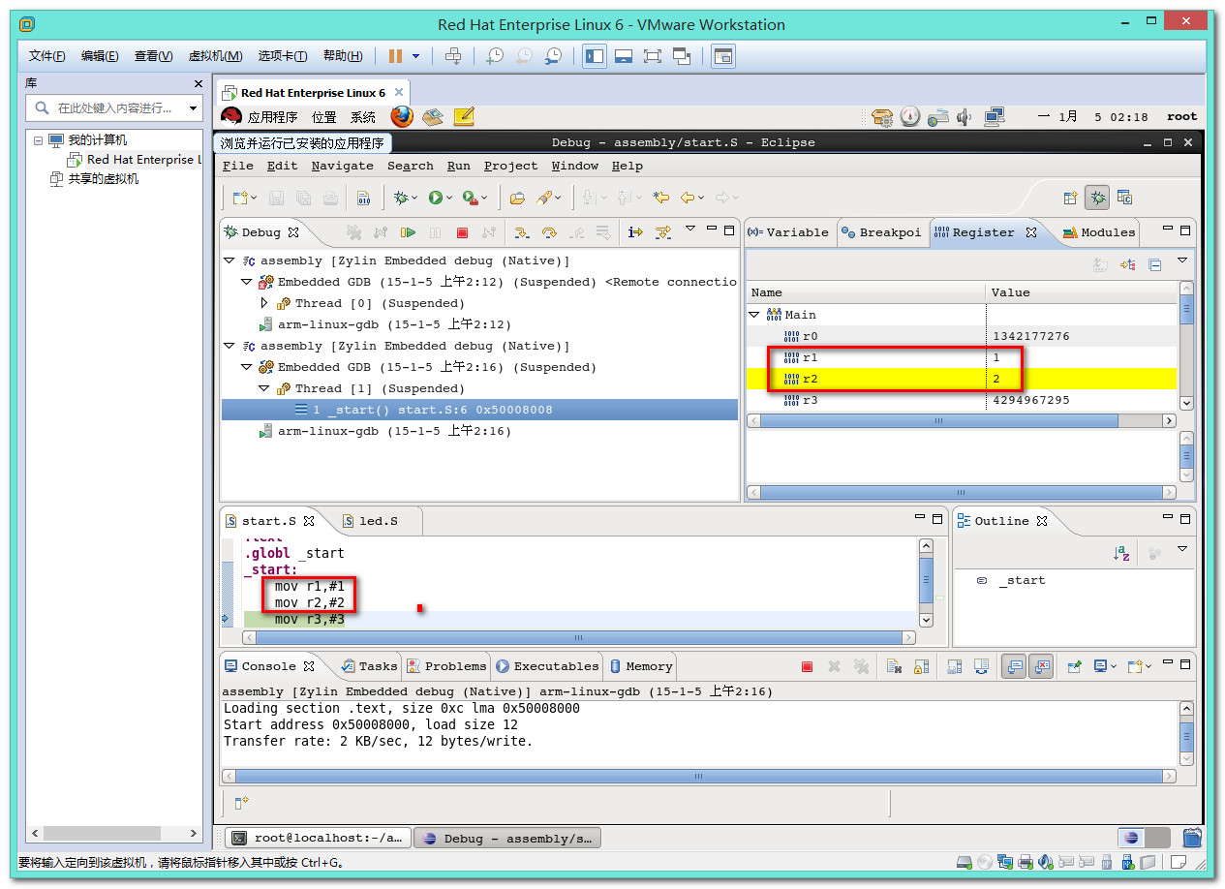
Task: Switch to the Modules tab
Action: coord(1099,232)
